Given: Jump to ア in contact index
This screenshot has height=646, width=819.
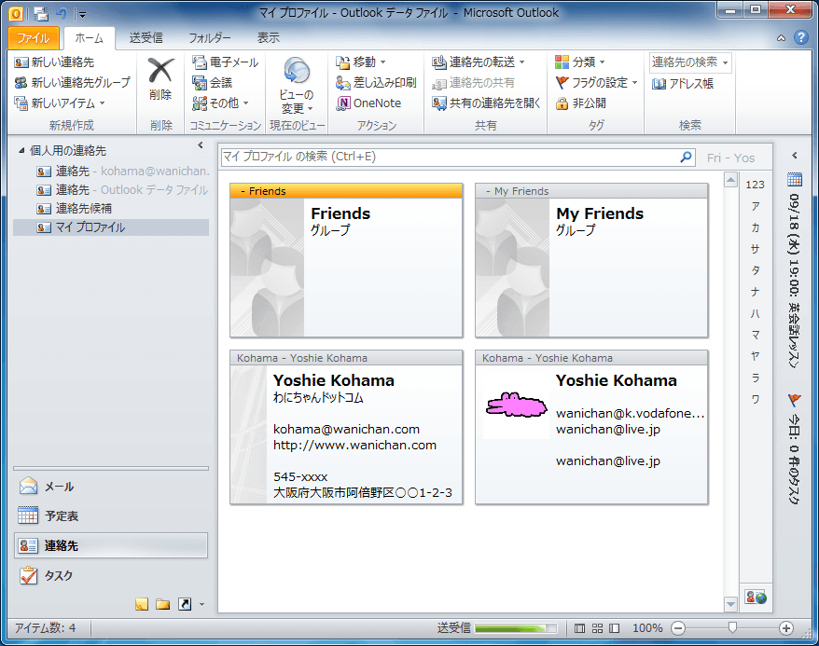Looking at the screenshot, I should pyautogui.click(x=755, y=206).
